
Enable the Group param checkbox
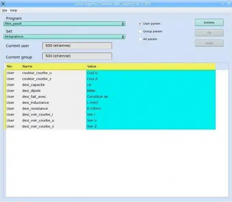click(140, 31)
